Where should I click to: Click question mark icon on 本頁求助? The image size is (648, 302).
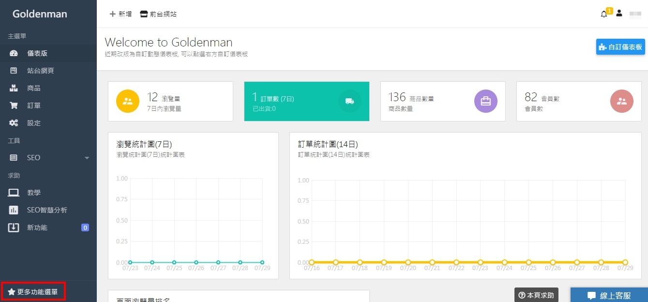click(x=522, y=295)
